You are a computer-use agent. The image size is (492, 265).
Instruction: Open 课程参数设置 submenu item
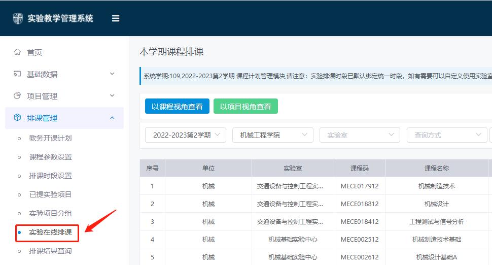pos(50,157)
